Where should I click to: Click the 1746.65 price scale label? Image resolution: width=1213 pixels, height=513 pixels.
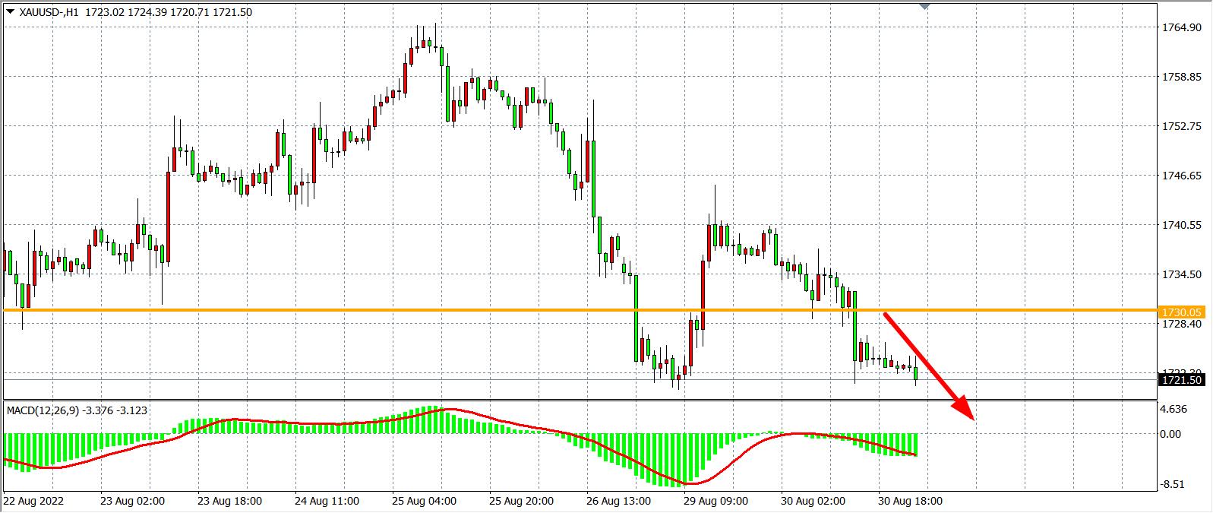[x=1181, y=176]
